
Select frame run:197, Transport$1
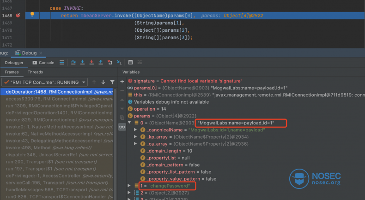[56, 169]
